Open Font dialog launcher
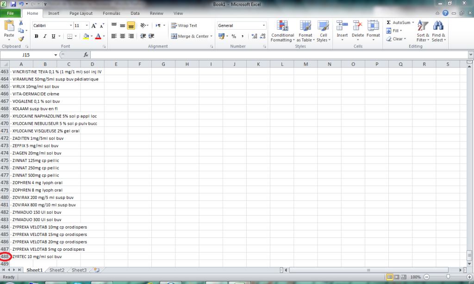The width and height of the screenshot is (474, 284). pos(104,47)
